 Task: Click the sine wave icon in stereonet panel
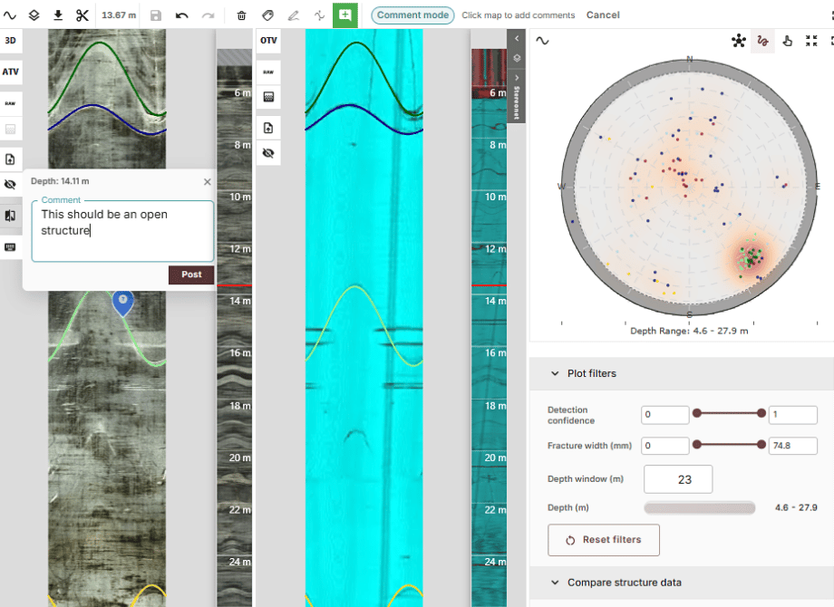click(542, 41)
